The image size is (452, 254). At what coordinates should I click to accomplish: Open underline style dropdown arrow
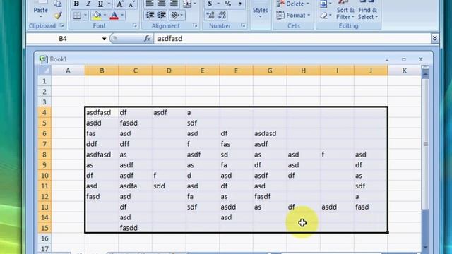109,4
